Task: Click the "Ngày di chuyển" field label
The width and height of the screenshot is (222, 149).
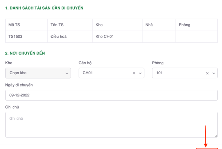Action: [19, 85]
